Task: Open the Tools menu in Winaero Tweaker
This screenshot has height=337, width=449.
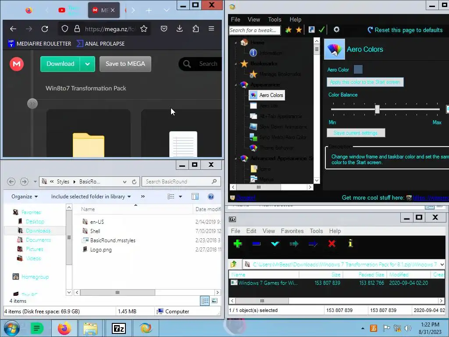Action: [x=274, y=19]
